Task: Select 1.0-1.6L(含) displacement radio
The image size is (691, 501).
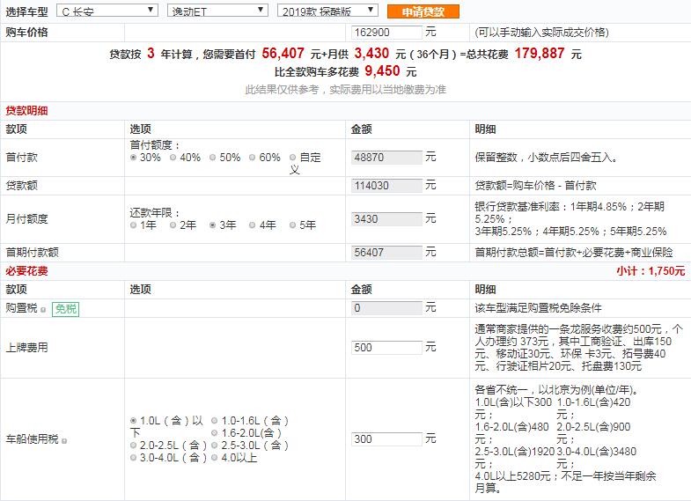Action: pyautogui.click(x=214, y=421)
